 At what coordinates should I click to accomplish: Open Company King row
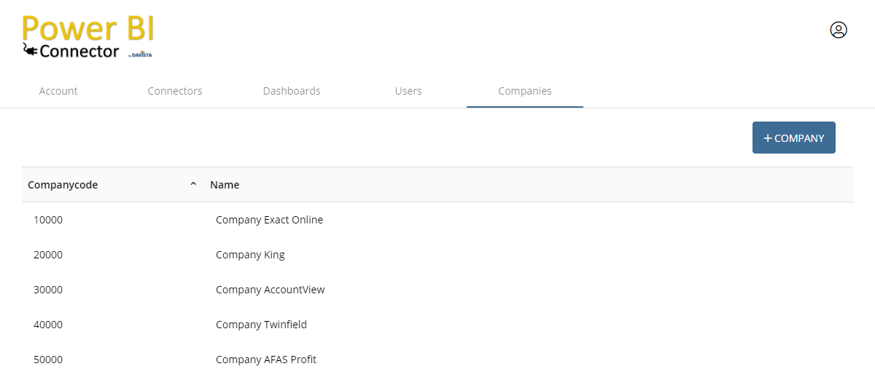(437, 255)
